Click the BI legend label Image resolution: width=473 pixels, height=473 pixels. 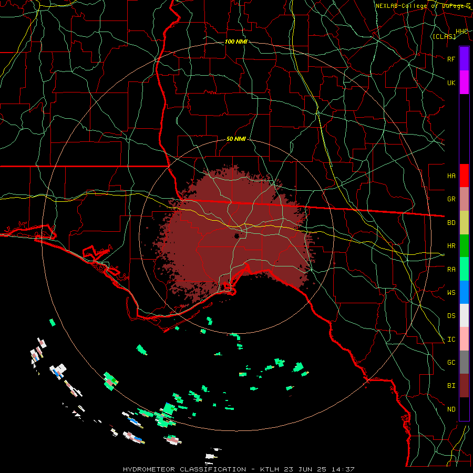tap(451, 386)
